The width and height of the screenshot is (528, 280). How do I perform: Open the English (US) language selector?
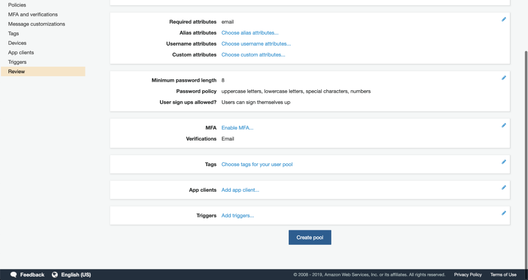pyautogui.click(x=76, y=274)
